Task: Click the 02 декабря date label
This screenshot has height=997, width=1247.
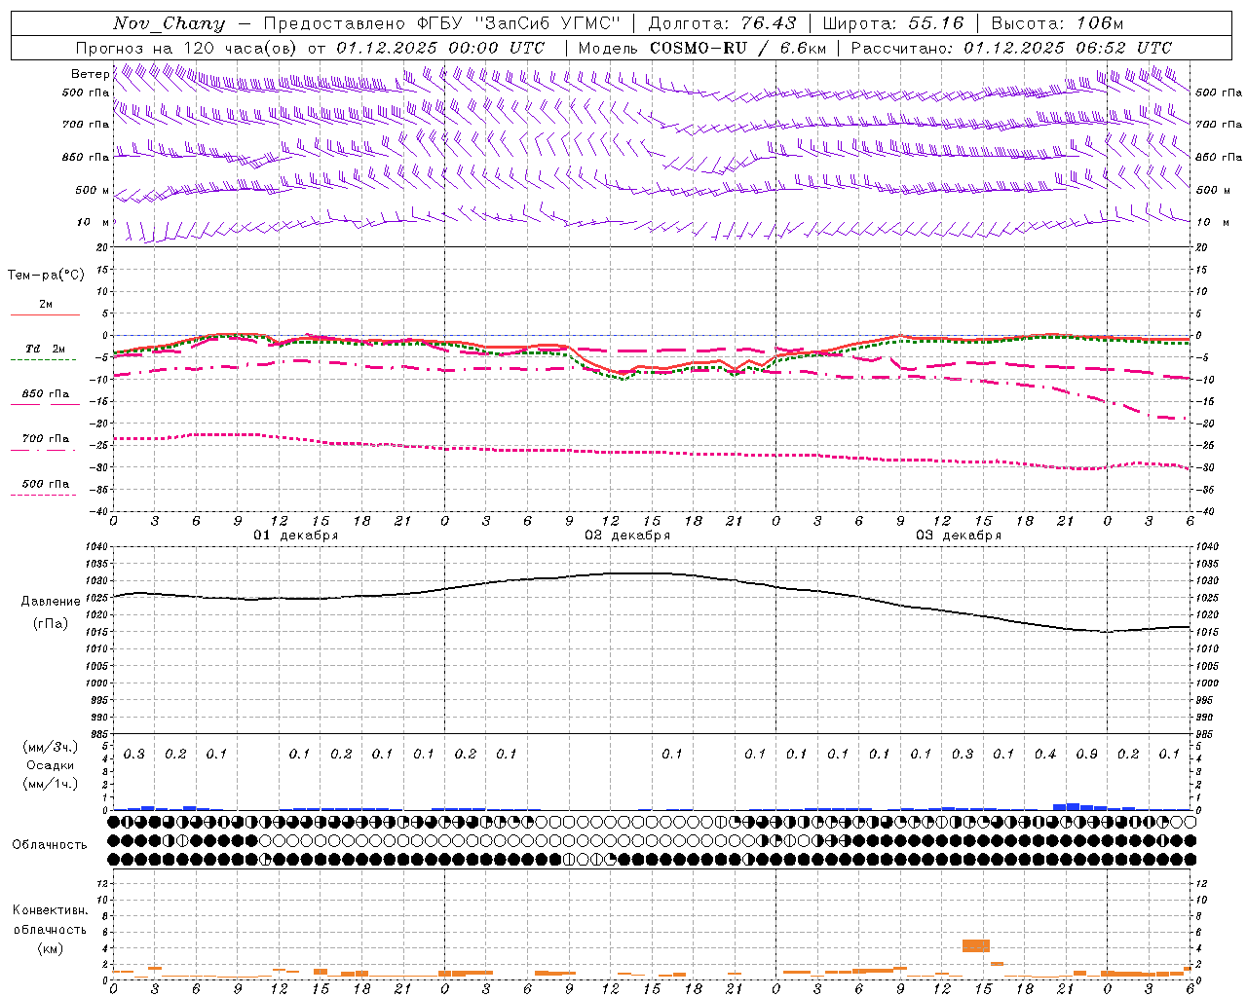Action: [627, 535]
